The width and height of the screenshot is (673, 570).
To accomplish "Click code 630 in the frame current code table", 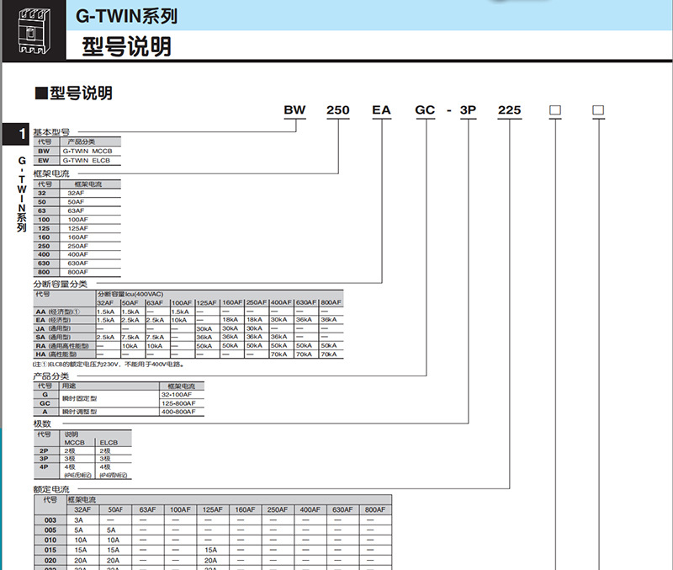I will click(44, 264).
